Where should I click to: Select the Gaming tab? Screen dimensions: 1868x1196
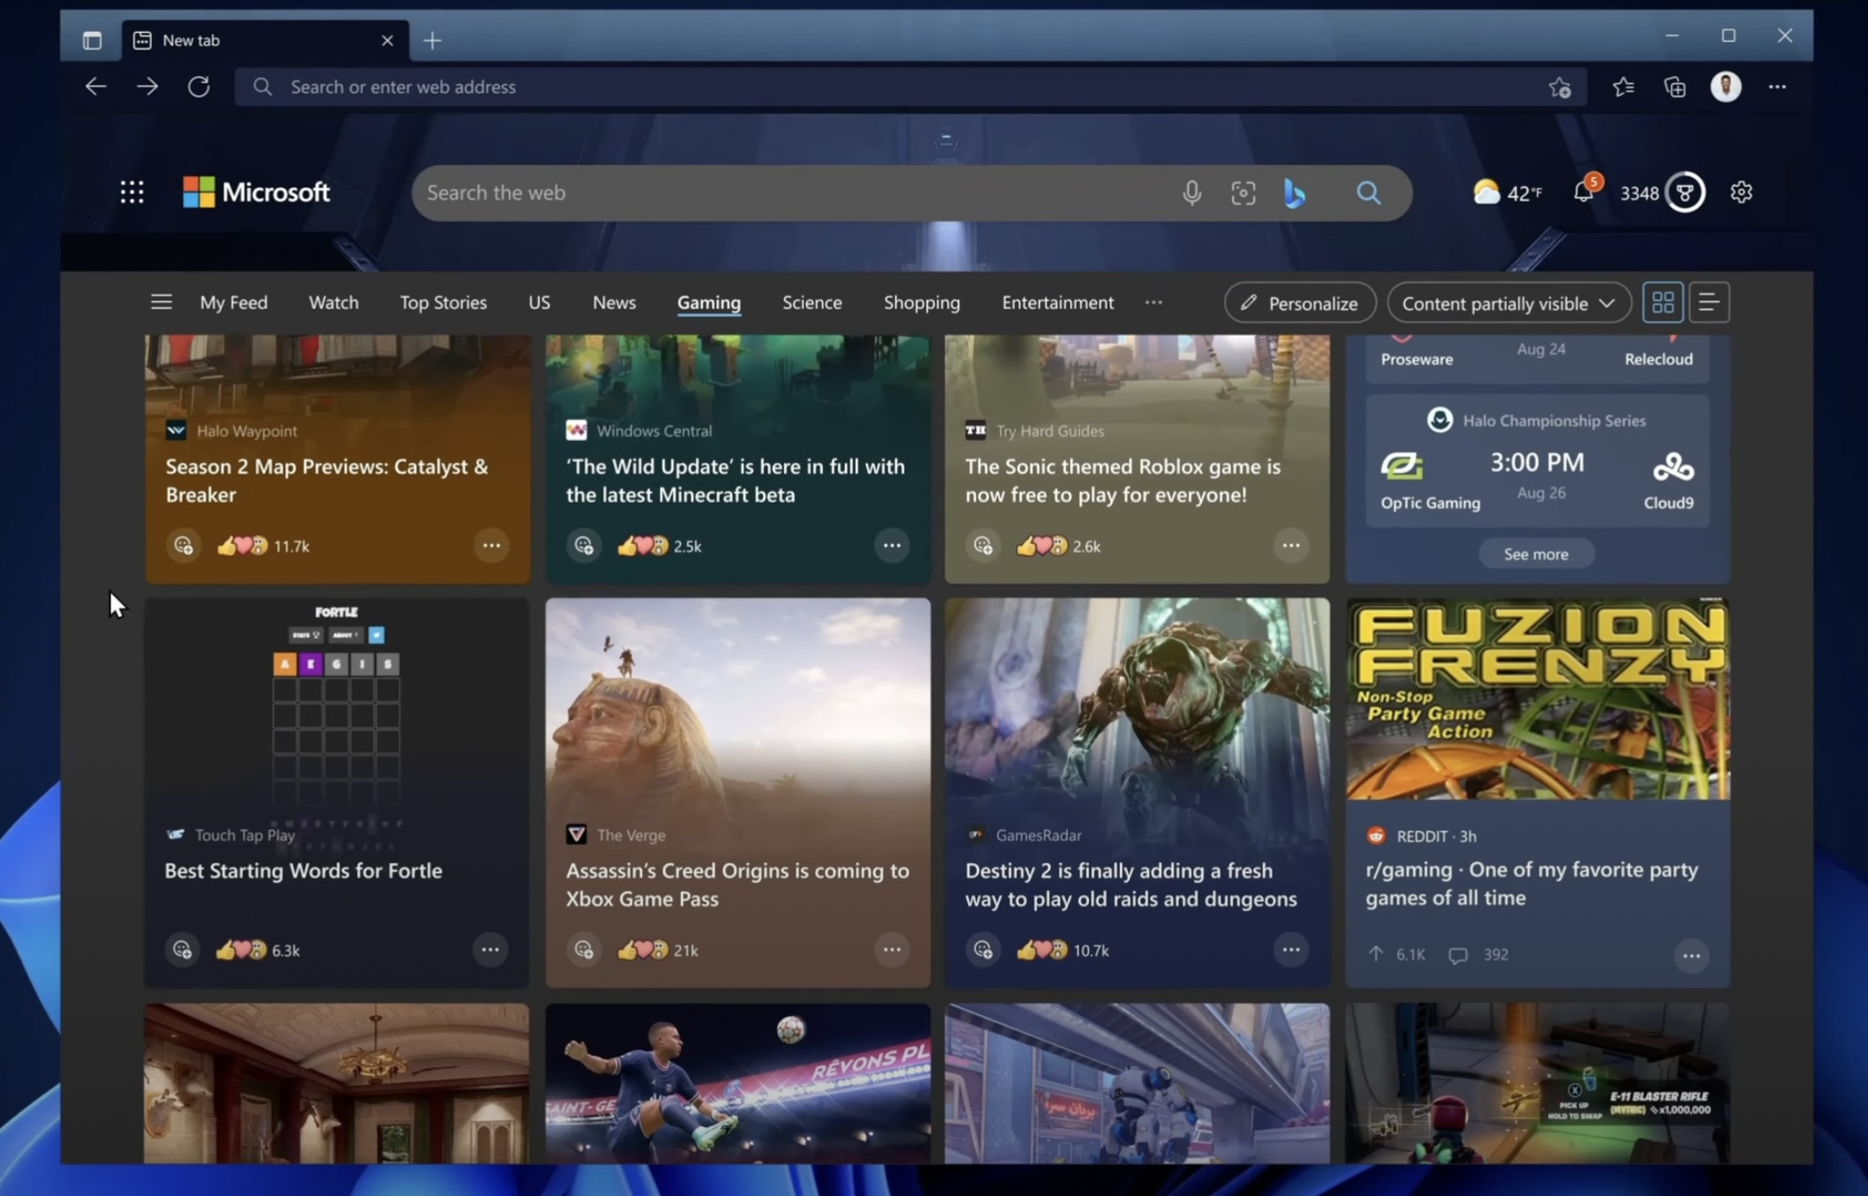pos(709,303)
